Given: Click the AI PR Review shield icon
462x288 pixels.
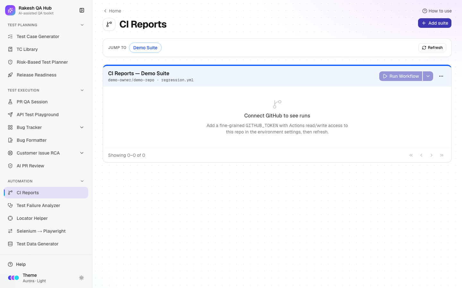Looking at the screenshot, I should click(10, 166).
